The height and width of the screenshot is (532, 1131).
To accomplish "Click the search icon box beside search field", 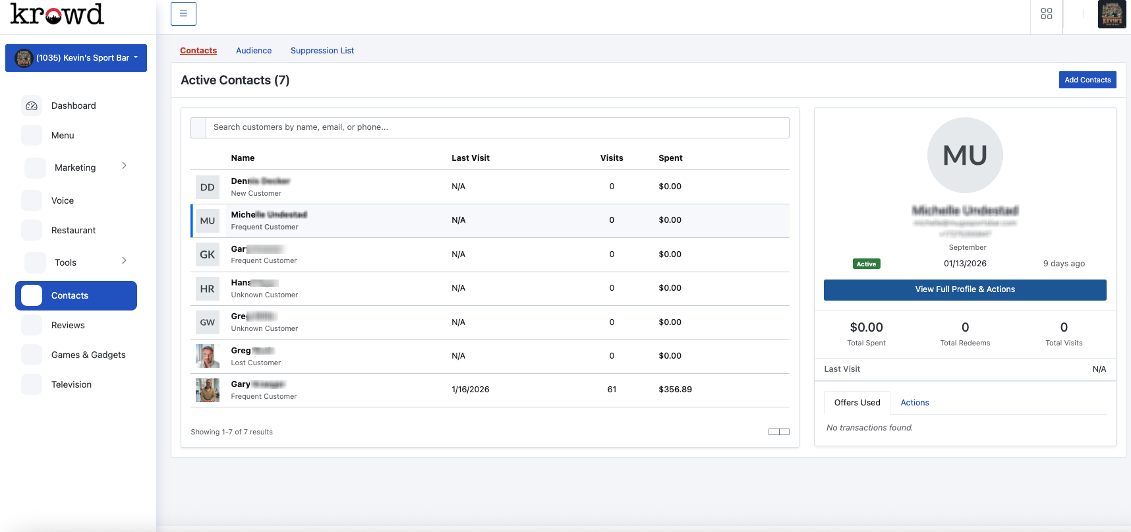I will click(198, 128).
